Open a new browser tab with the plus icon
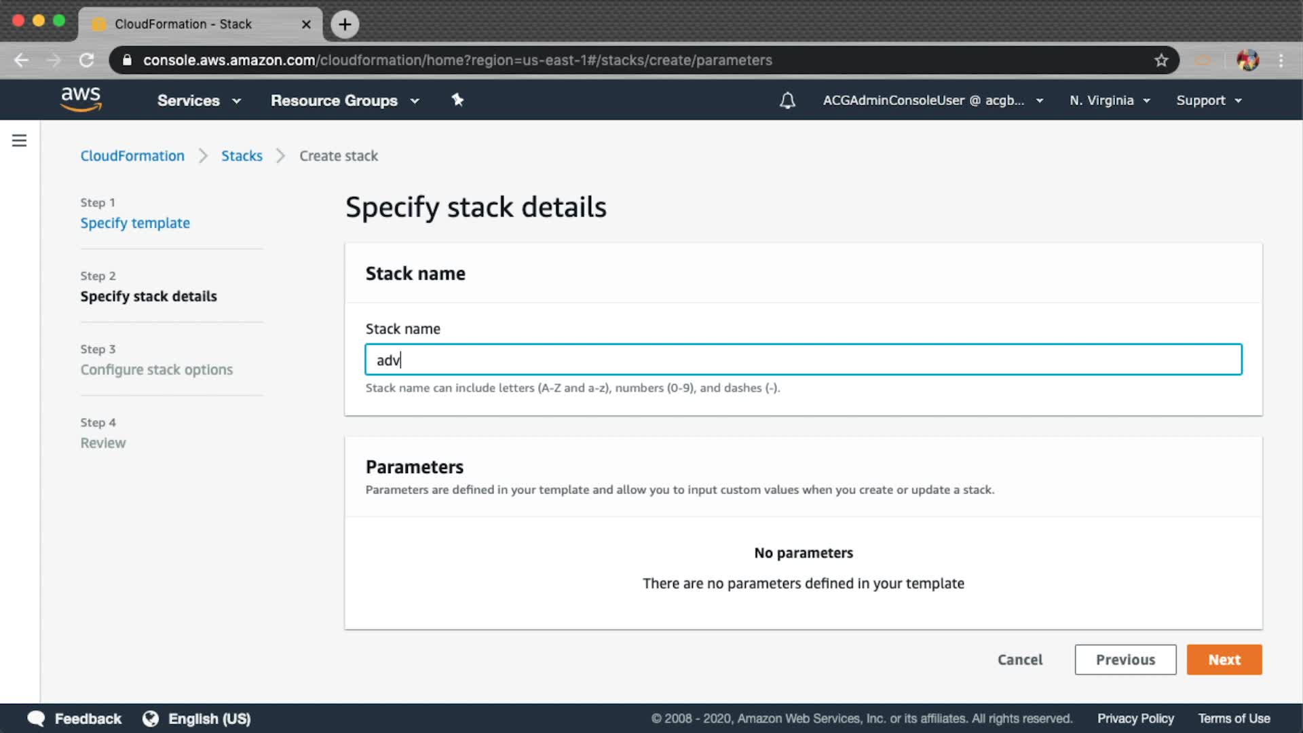The height and width of the screenshot is (733, 1303). 345,24
